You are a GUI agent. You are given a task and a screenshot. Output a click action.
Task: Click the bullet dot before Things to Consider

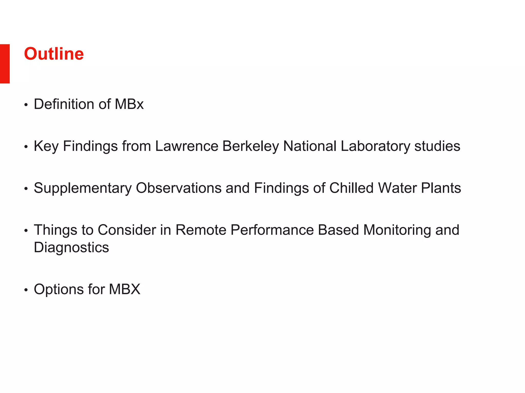point(26,231)
